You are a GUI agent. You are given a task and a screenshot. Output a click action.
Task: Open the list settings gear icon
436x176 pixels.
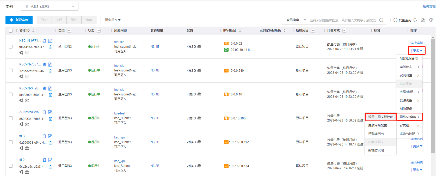click(x=431, y=20)
